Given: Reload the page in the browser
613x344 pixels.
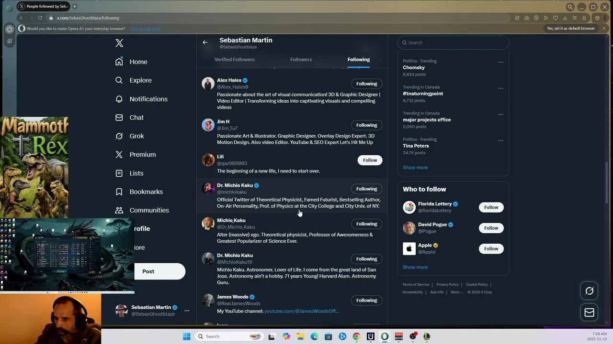Looking at the screenshot, I should click(x=40, y=18).
